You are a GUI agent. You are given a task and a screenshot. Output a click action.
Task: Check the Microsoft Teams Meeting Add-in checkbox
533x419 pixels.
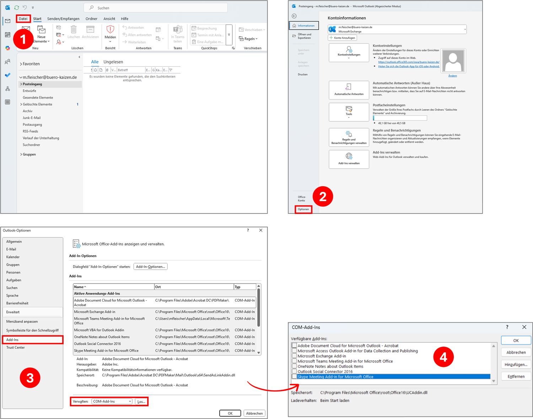(294, 361)
